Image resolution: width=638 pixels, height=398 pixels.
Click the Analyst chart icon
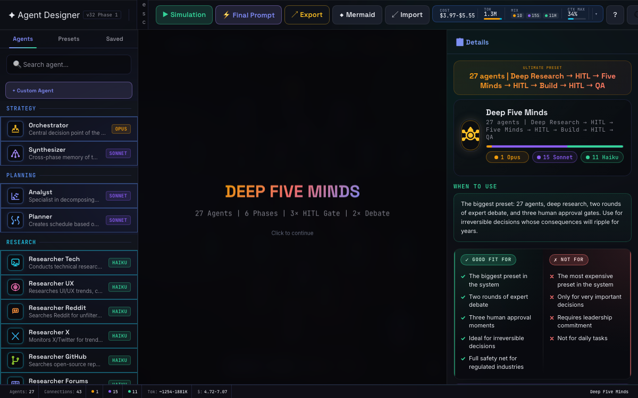(x=15, y=196)
